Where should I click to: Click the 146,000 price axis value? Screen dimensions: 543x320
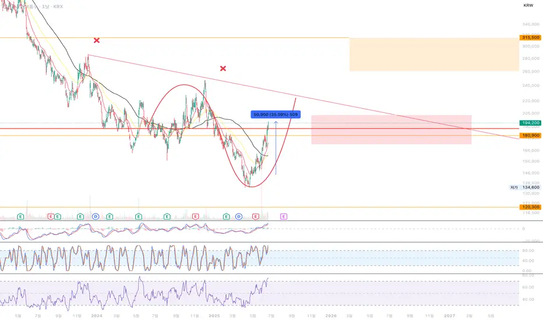531,173
